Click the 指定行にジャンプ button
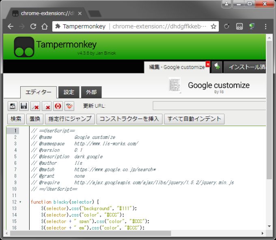 70,119
